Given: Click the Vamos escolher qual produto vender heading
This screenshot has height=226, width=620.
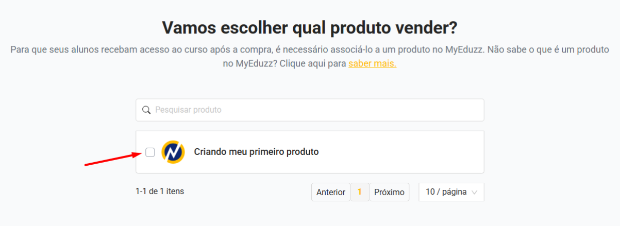Looking at the screenshot, I should pos(310,27).
